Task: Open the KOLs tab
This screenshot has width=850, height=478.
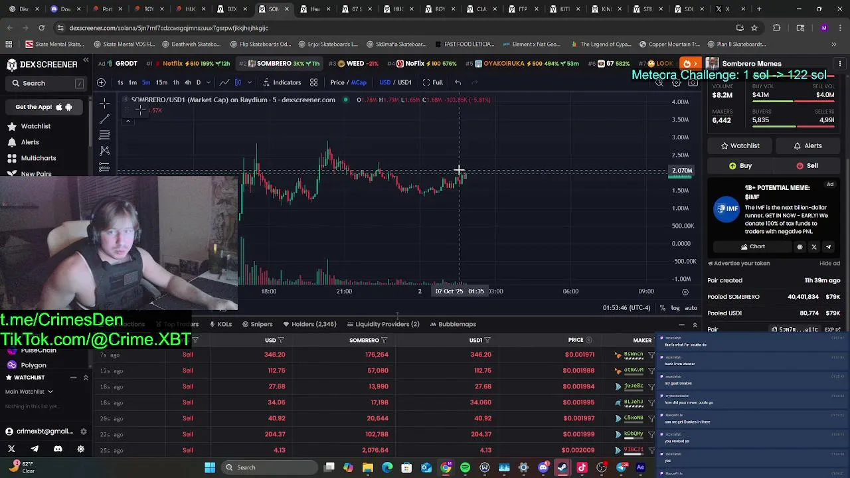Action: pos(220,324)
